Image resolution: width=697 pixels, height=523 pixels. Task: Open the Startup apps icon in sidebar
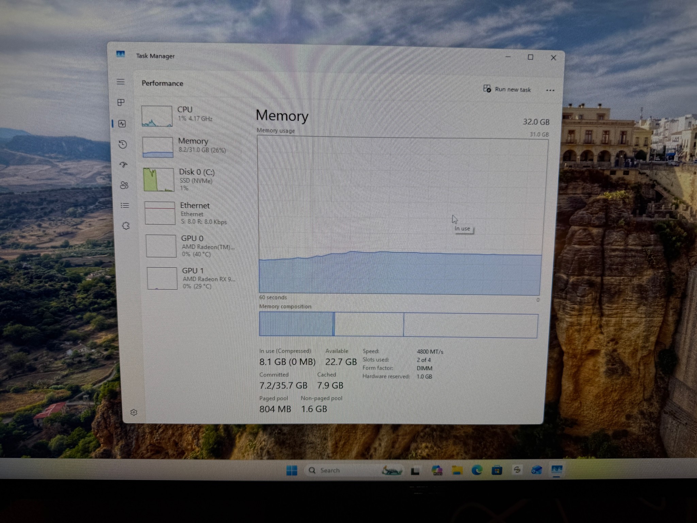[x=124, y=165]
